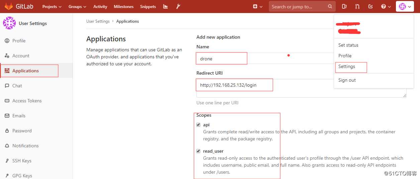Open Profile in the sidebar
The image size is (420, 179).
click(19, 41)
